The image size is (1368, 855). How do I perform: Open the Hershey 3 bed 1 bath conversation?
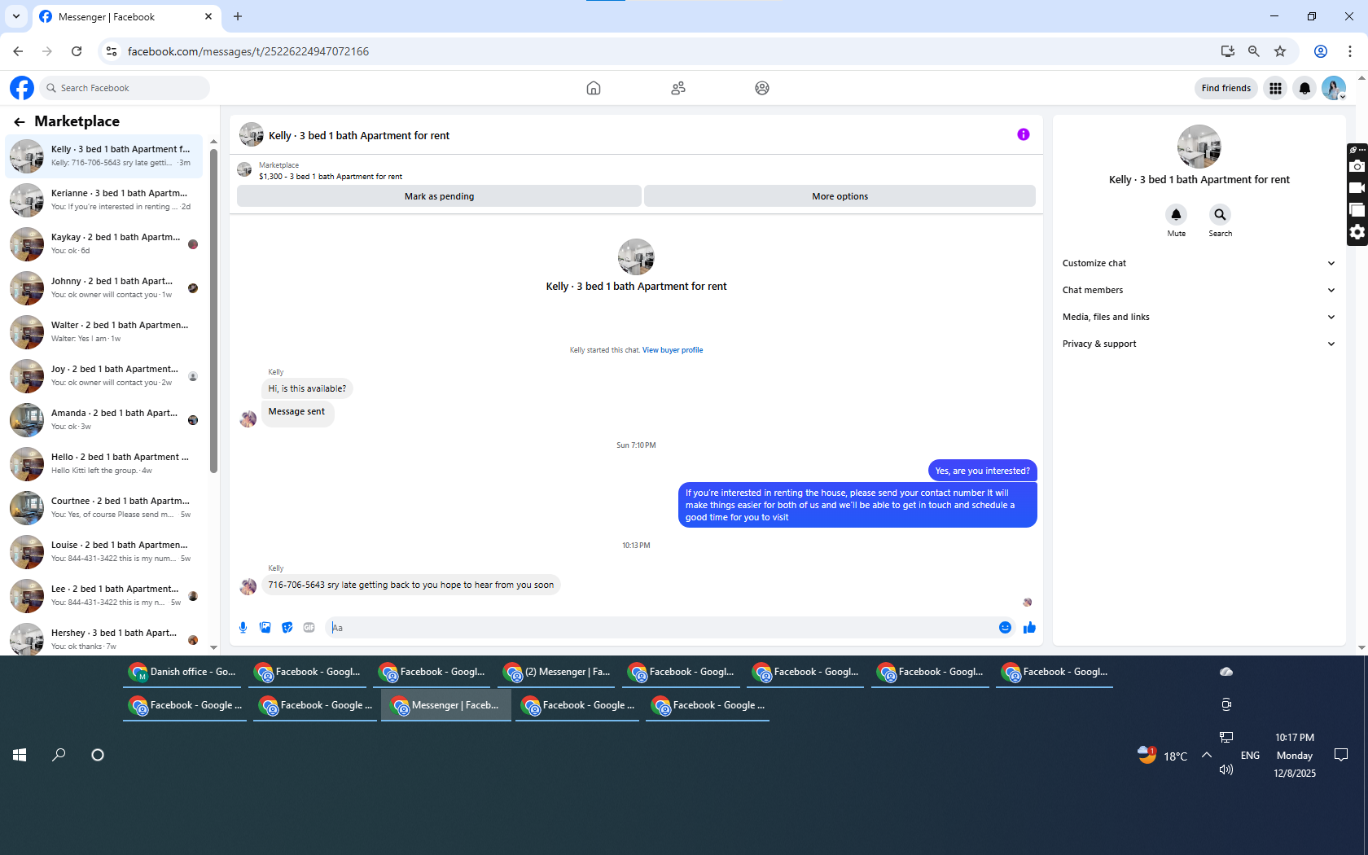104,637
